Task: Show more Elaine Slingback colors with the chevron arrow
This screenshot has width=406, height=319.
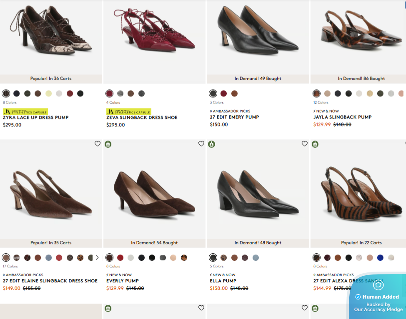Action: [97, 257]
